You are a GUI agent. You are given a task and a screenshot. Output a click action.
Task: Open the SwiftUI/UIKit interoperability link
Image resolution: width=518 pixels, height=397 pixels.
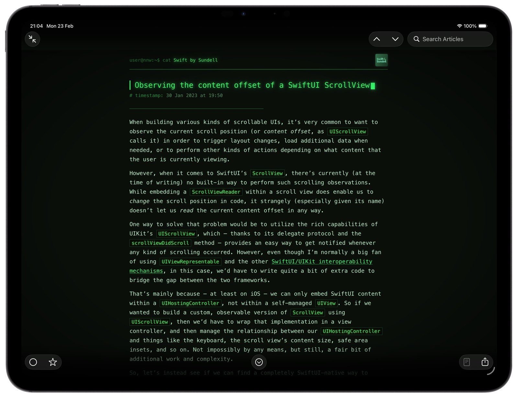point(321,261)
